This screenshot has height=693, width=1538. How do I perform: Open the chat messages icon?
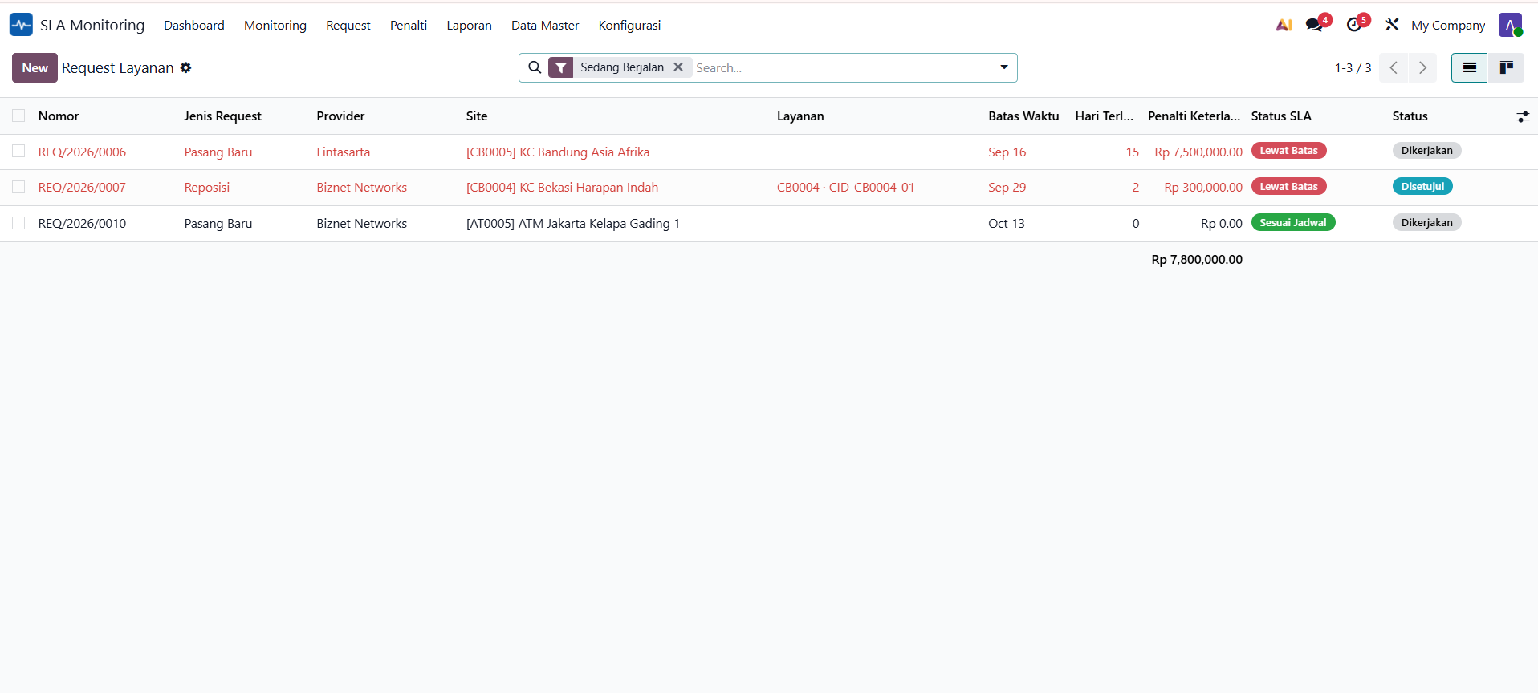[x=1314, y=25]
